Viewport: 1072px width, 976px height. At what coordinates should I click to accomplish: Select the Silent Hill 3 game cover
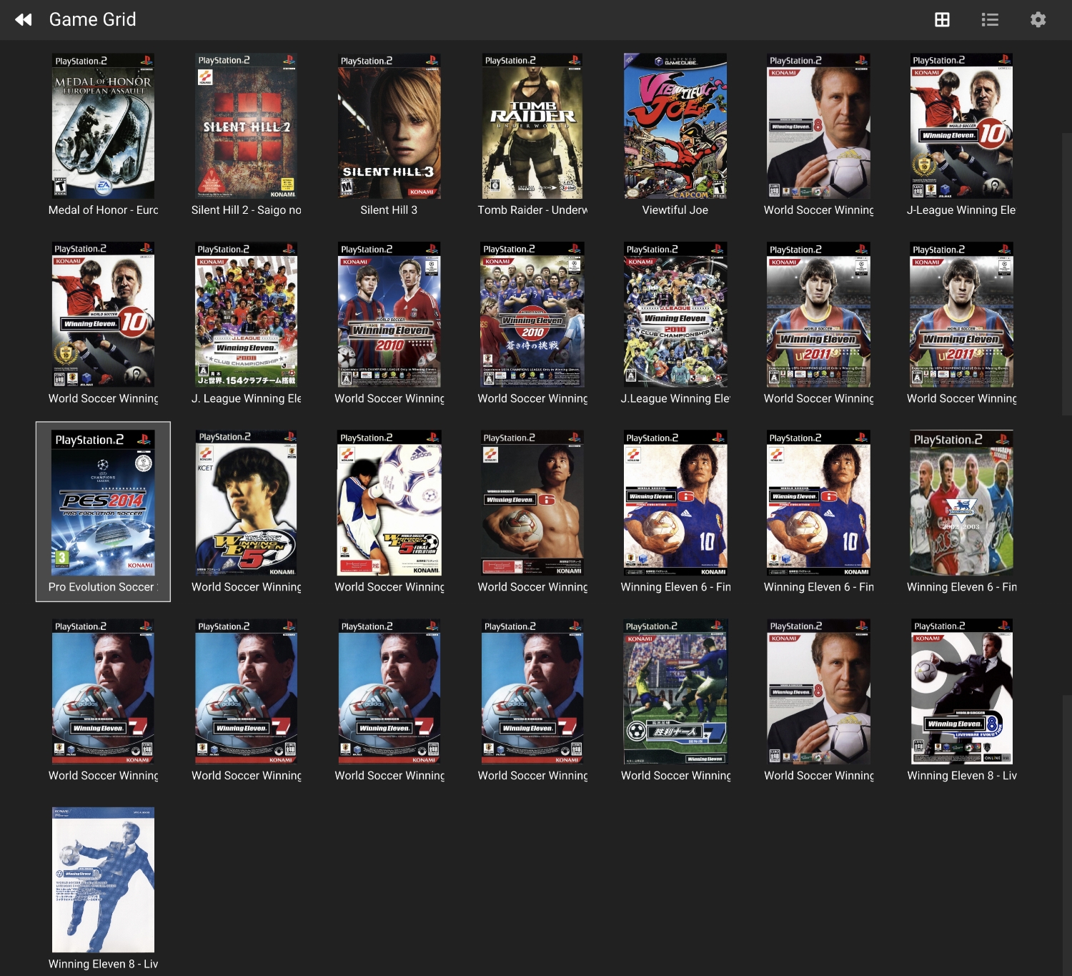[x=389, y=126]
